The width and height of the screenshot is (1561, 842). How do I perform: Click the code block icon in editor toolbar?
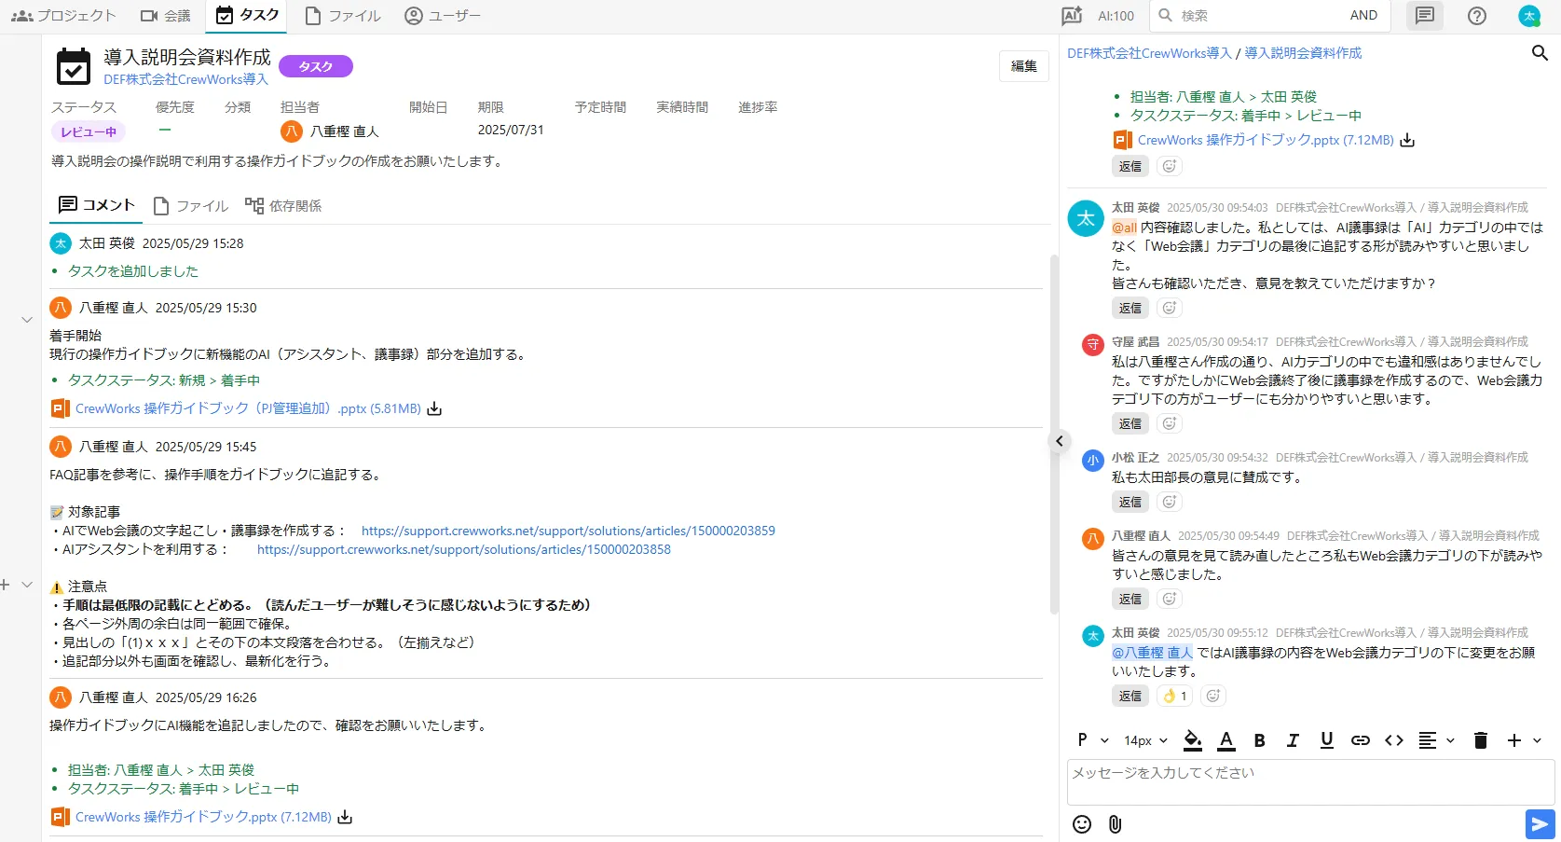pos(1393,740)
